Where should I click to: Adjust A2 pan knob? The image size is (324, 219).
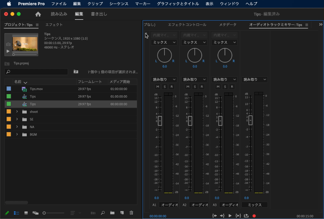click(195, 55)
